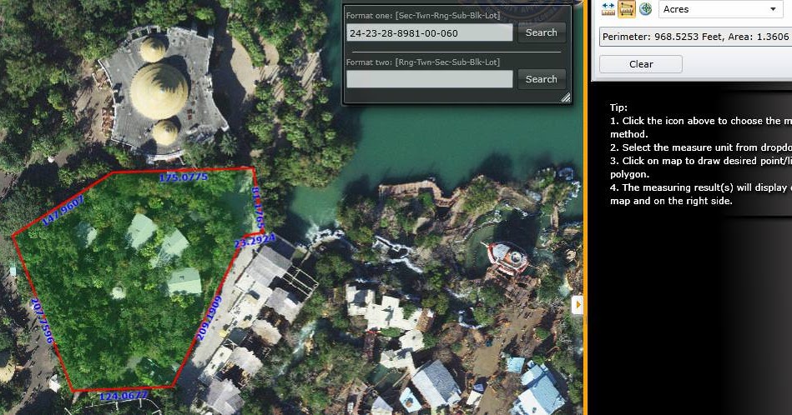Image resolution: width=792 pixels, height=415 pixels.
Task: Open the Acres unit dropdown
Action: tap(720, 9)
